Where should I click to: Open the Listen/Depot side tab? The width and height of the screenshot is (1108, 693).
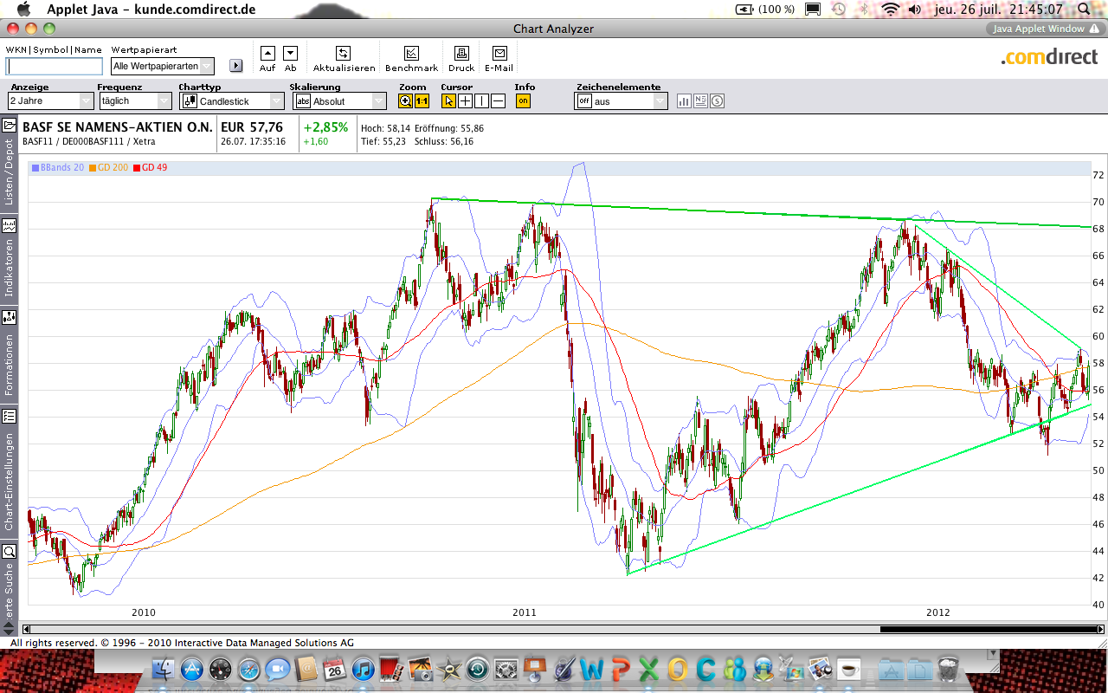pyautogui.click(x=10, y=164)
